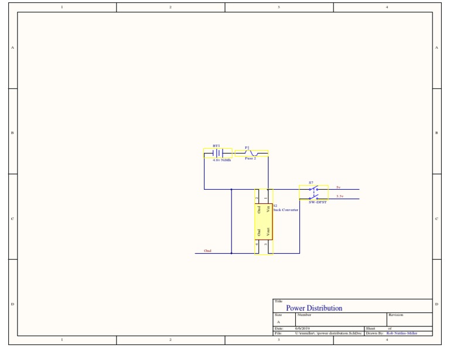Screen dimensions: 450x348
Task: Click the Gnd pin name beside Vin
Action: [259, 209]
